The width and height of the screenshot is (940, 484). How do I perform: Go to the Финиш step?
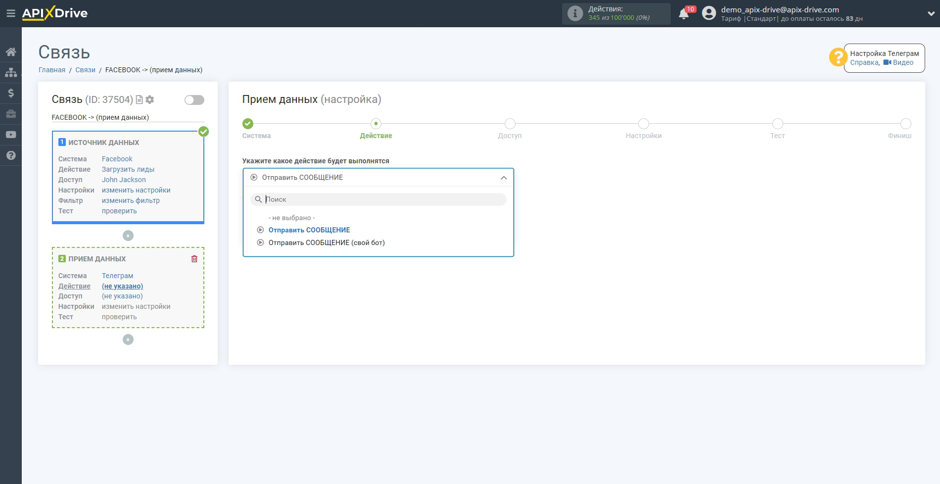pos(906,124)
